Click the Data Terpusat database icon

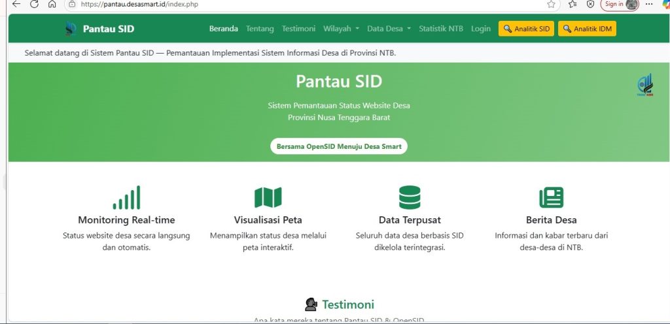[x=410, y=197]
